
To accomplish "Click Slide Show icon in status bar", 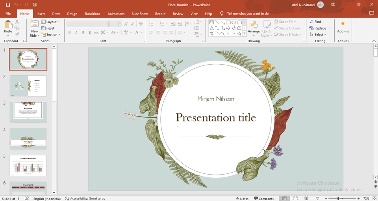I will [317, 198].
